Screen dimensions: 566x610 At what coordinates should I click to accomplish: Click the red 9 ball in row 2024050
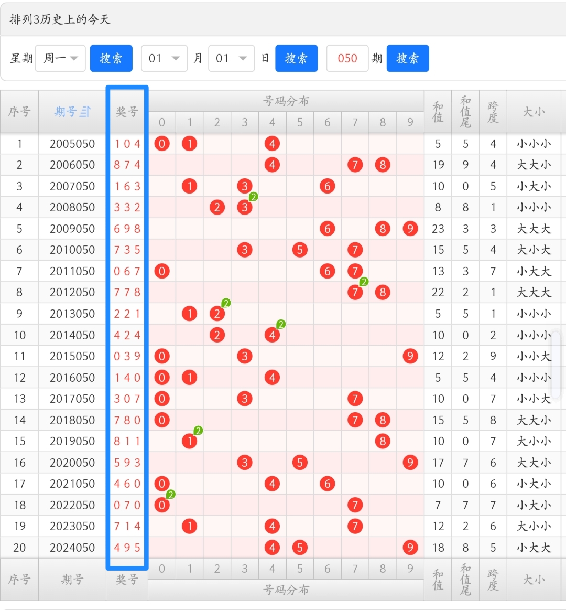[410, 548]
